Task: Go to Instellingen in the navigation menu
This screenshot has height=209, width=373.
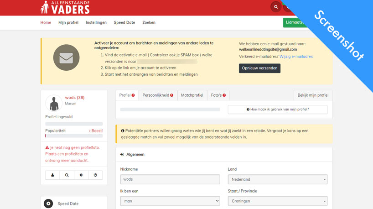Action: [96, 22]
